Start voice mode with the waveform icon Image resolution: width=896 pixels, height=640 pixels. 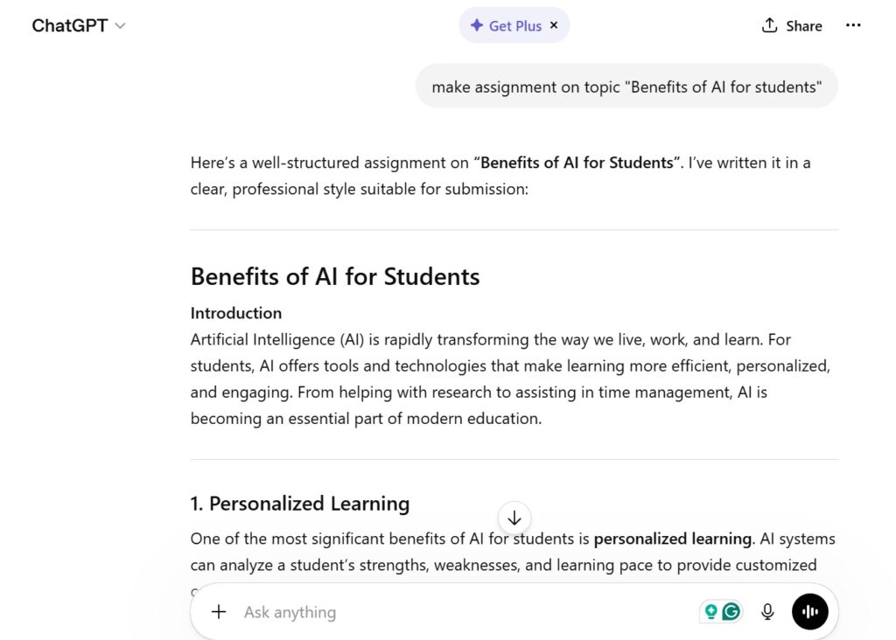coord(810,612)
